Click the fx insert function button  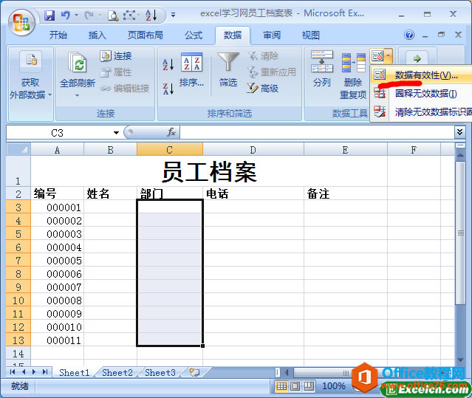171,132
